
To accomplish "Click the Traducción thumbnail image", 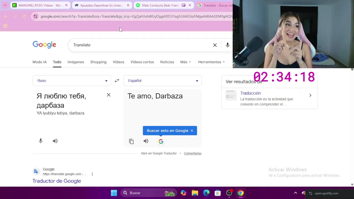I will pos(231,95).
